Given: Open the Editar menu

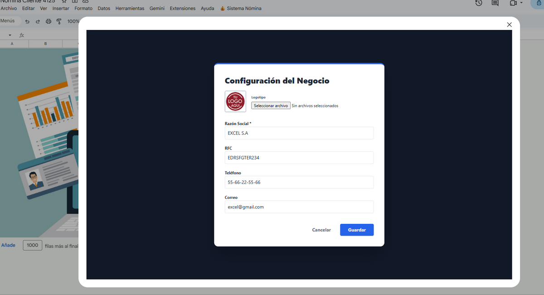Looking at the screenshot, I should coord(28,8).
